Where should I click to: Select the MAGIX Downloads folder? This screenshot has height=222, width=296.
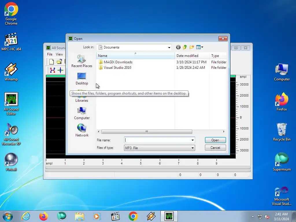point(116,62)
